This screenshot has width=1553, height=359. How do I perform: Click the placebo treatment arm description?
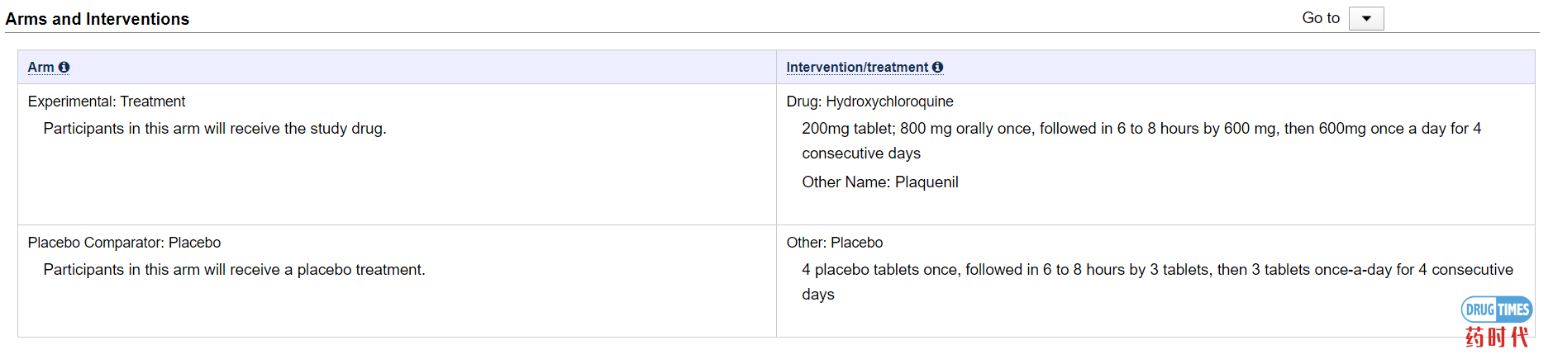(x=234, y=270)
